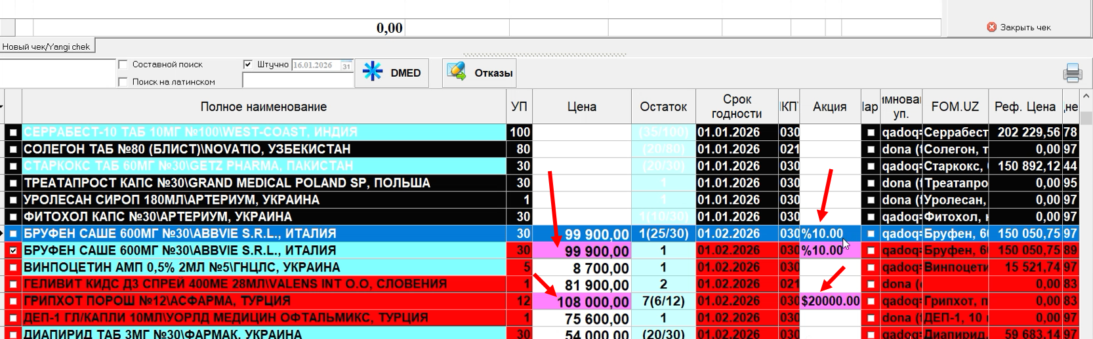Select the Винпоцетин АМП 0,5% row name
The width and height of the screenshot is (1093, 339).
tap(264, 268)
